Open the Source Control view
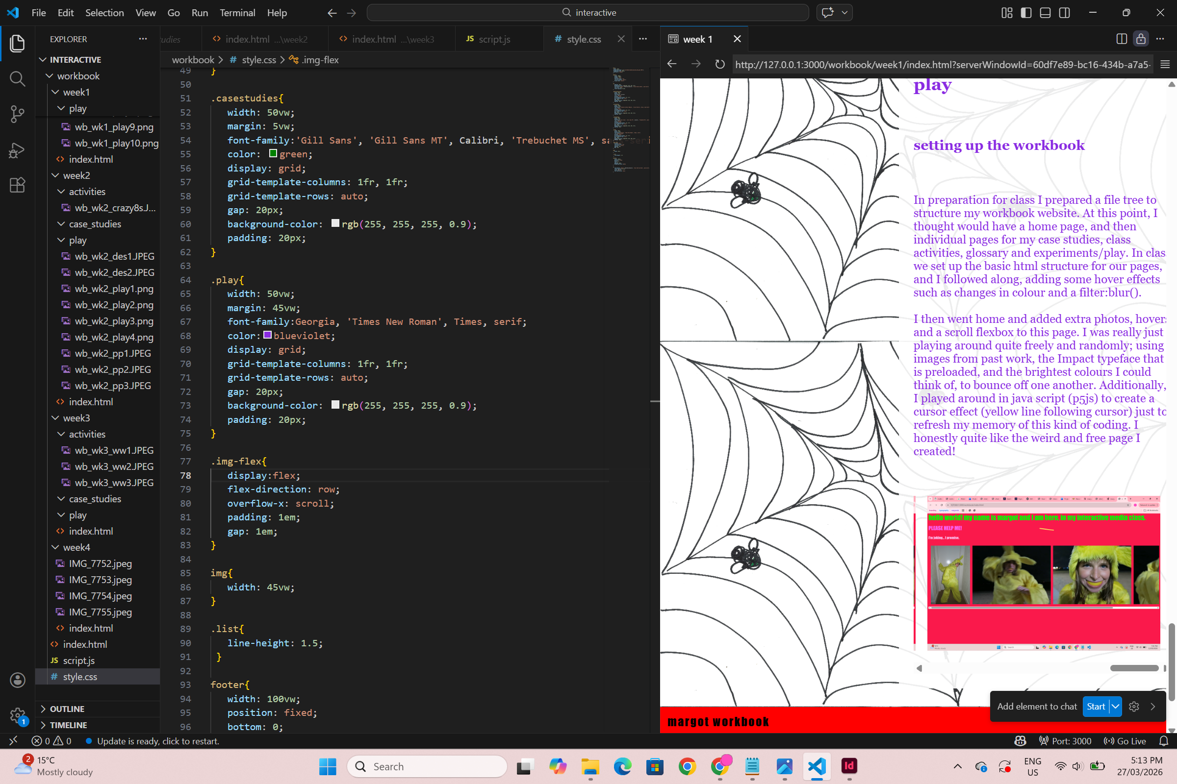1177x784 pixels. [x=17, y=114]
